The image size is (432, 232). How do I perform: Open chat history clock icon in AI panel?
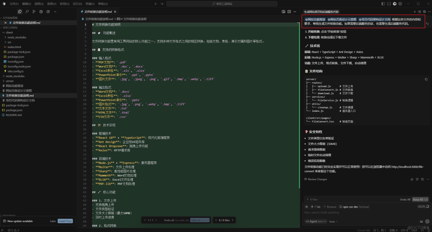click(419, 11)
